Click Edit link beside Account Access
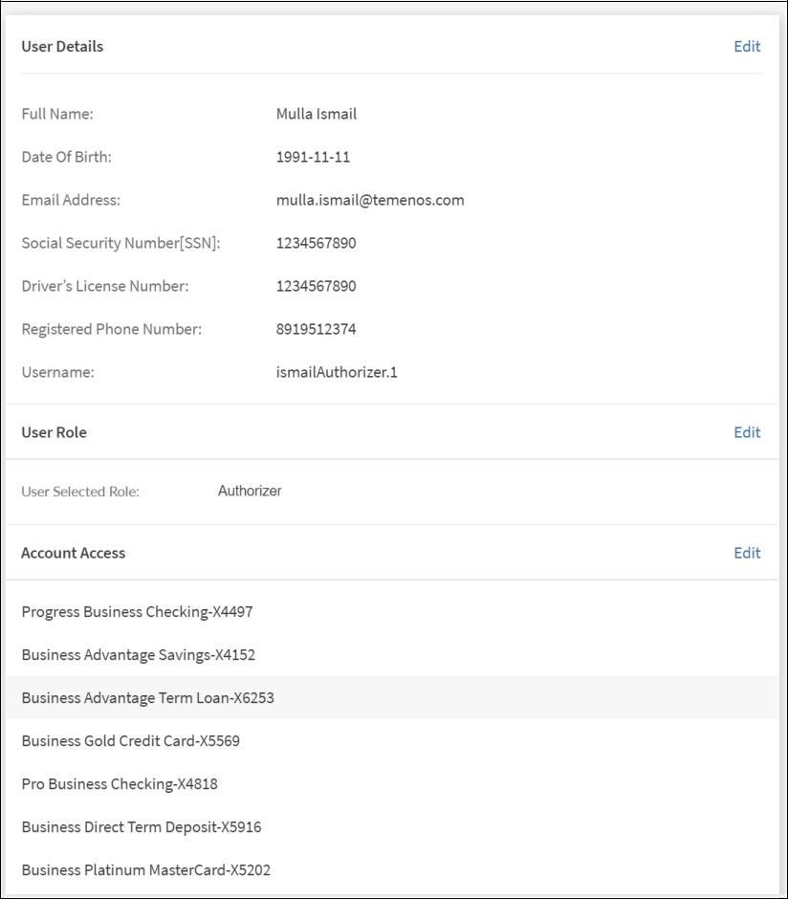The width and height of the screenshot is (788, 899). (x=746, y=553)
